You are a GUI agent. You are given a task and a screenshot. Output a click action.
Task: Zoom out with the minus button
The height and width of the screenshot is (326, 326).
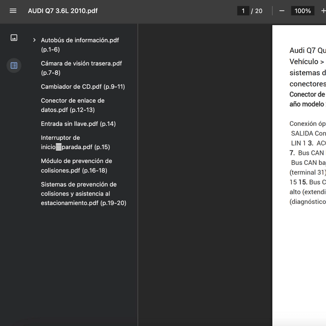tap(282, 11)
